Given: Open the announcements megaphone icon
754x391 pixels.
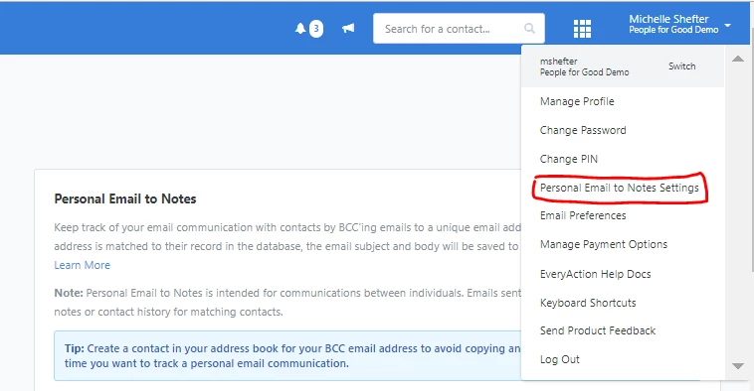Looking at the screenshot, I should [348, 29].
